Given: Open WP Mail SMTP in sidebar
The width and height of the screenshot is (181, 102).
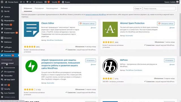Looking at the screenshot, I should point(9,80).
